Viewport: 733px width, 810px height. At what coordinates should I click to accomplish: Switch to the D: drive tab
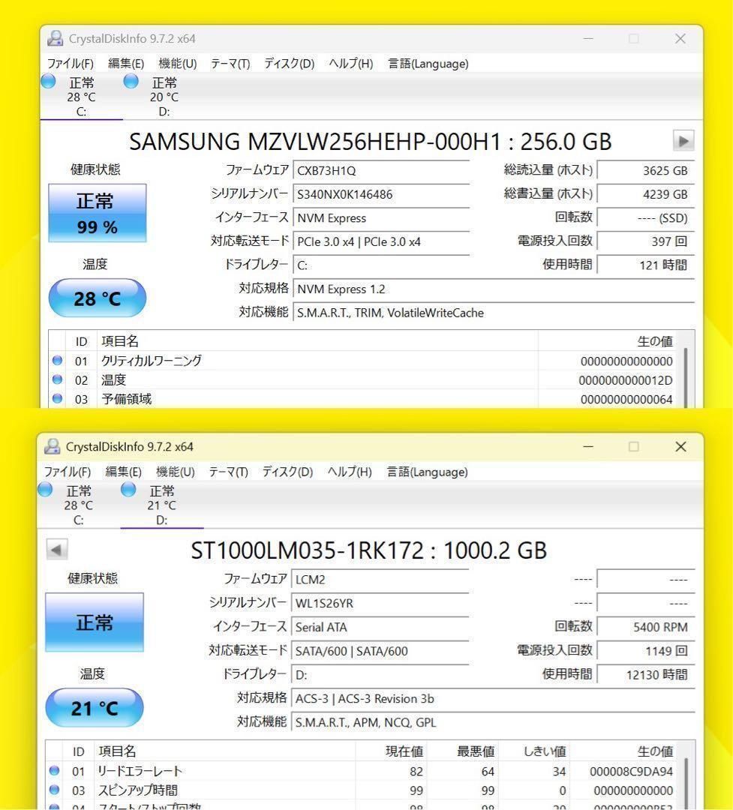(x=163, y=96)
